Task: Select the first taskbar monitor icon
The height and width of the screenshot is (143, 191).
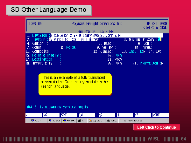Action: pos(36,121)
